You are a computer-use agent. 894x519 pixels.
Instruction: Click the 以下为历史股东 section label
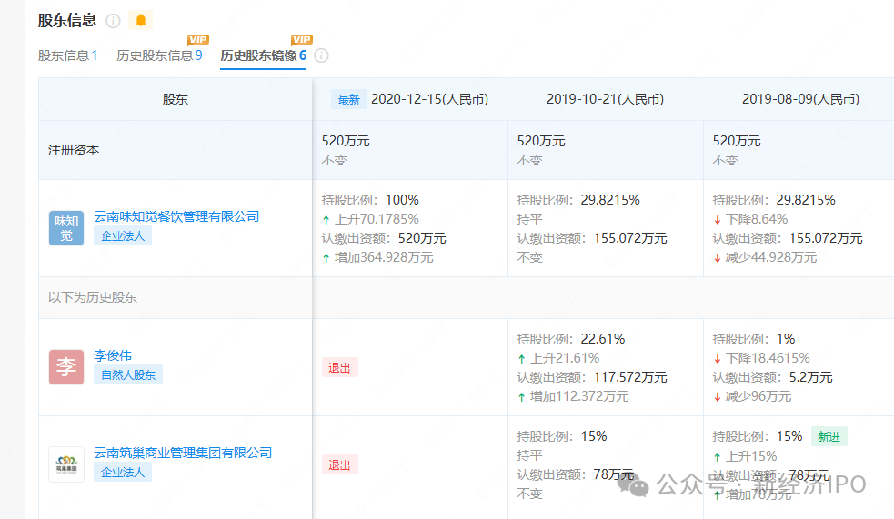tap(93, 297)
